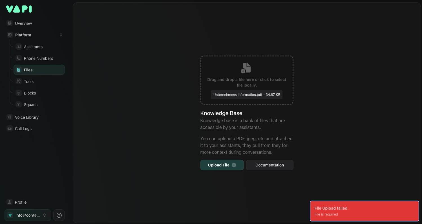Collapse the Platform section chevron
This screenshot has height=224, width=422.
tap(61, 35)
